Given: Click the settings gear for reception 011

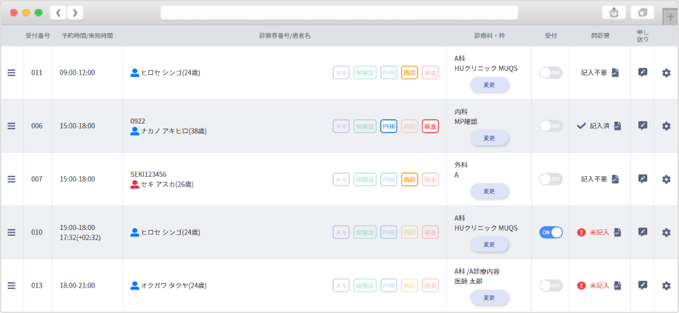Looking at the screenshot, I should point(666,73).
